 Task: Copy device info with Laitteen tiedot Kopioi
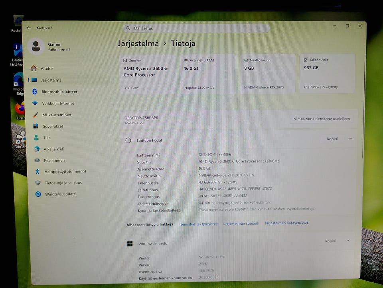(x=332, y=139)
